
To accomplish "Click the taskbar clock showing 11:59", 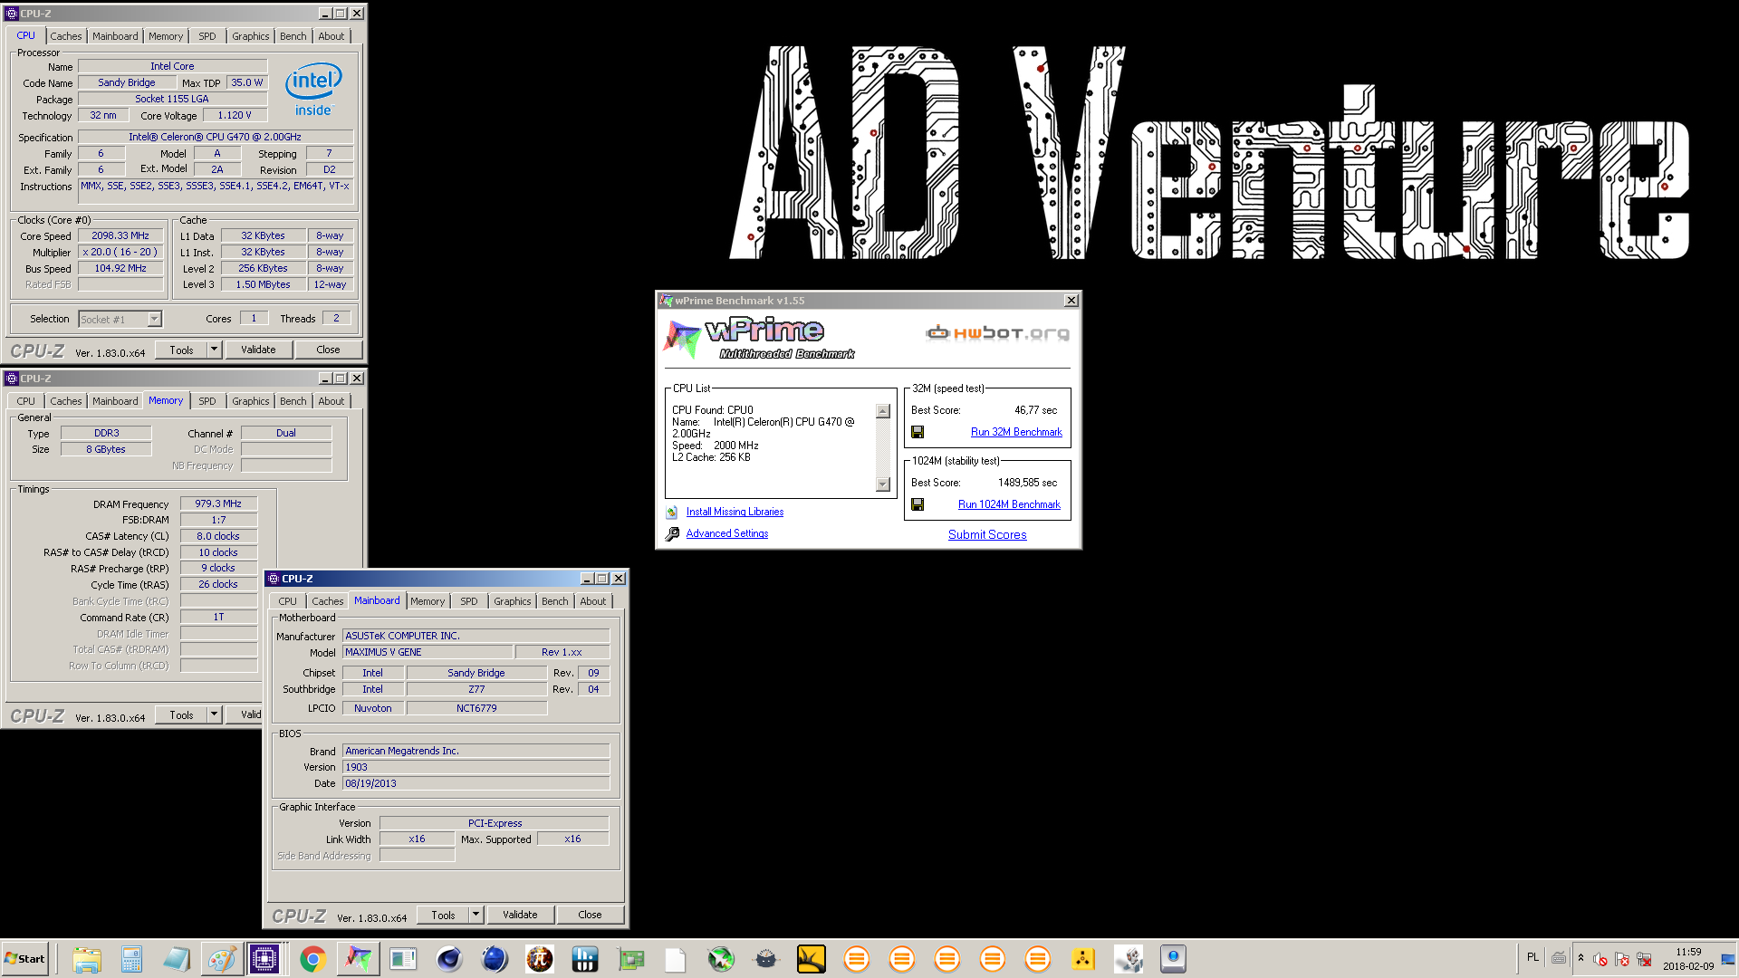I will (x=1688, y=959).
